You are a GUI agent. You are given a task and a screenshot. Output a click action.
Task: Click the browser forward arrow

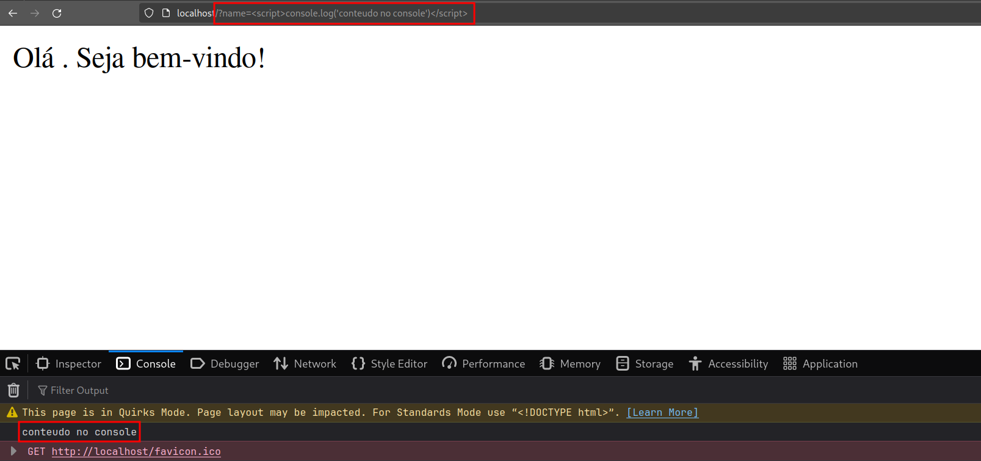35,13
